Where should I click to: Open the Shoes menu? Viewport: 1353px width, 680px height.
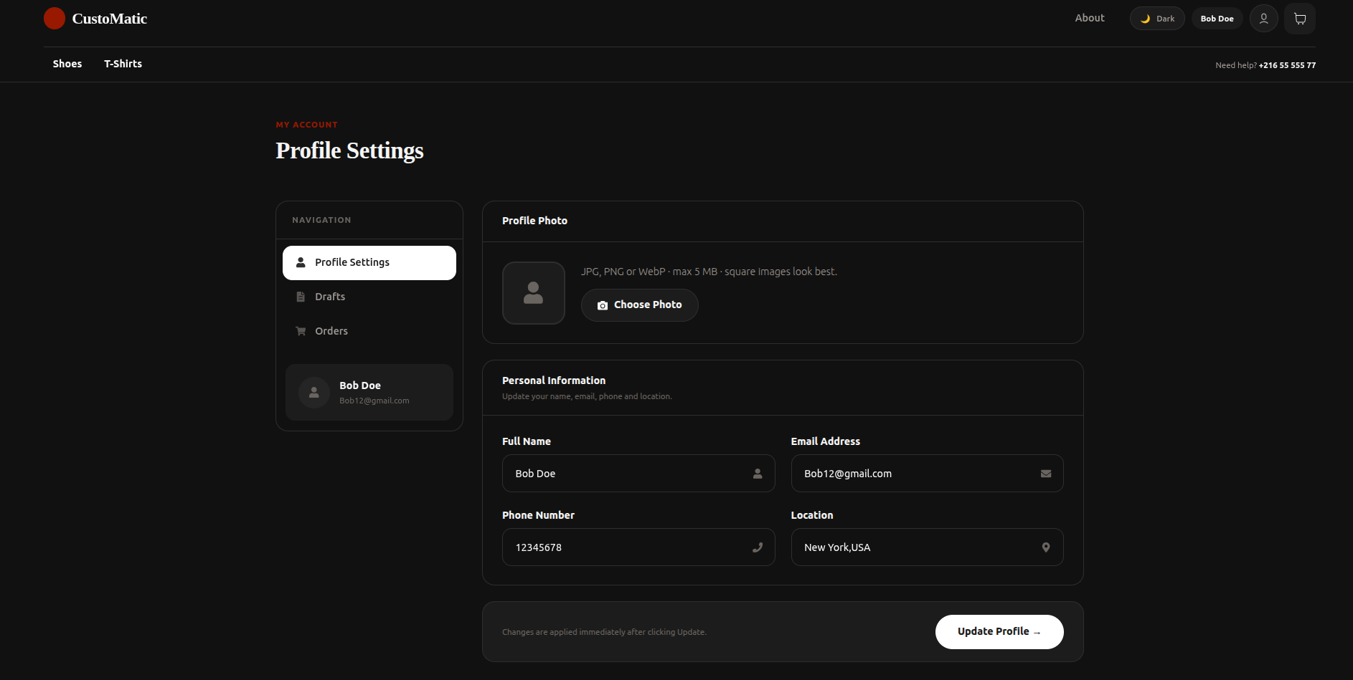[67, 64]
